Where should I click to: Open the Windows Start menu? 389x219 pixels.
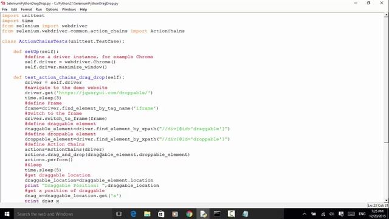tap(7, 214)
